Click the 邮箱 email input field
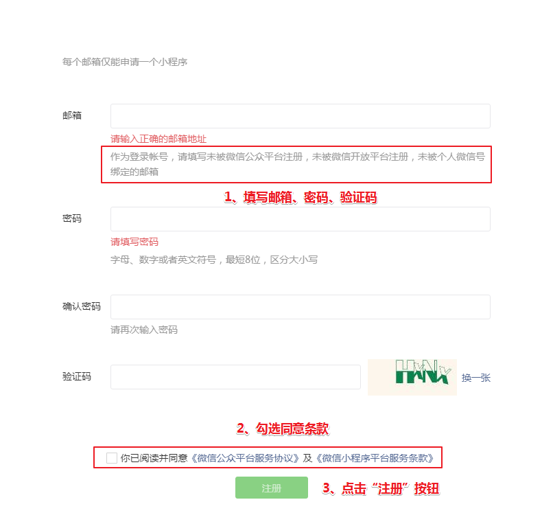The width and height of the screenshot is (553, 513). point(300,116)
